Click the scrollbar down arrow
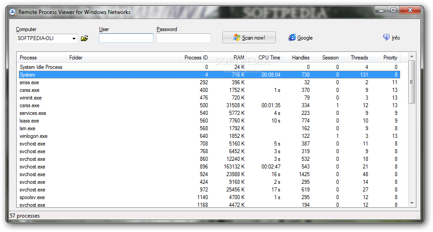Screen dimensions: 433x232 412,203
